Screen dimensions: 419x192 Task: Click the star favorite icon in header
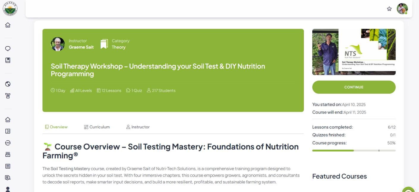pos(389,9)
